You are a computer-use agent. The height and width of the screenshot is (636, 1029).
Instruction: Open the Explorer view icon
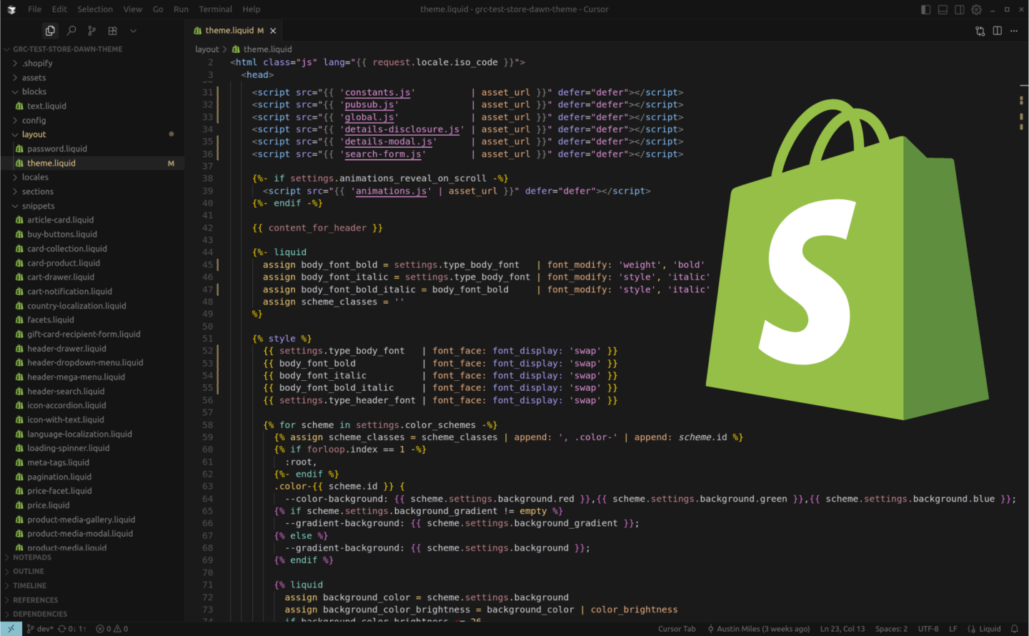tap(50, 31)
